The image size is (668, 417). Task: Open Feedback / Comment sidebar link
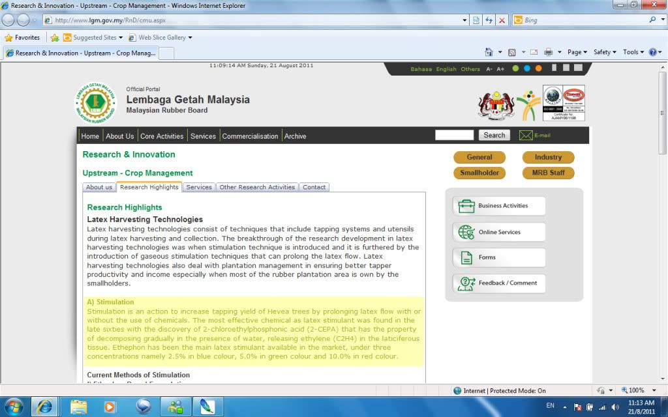click(x=499, y=283)
